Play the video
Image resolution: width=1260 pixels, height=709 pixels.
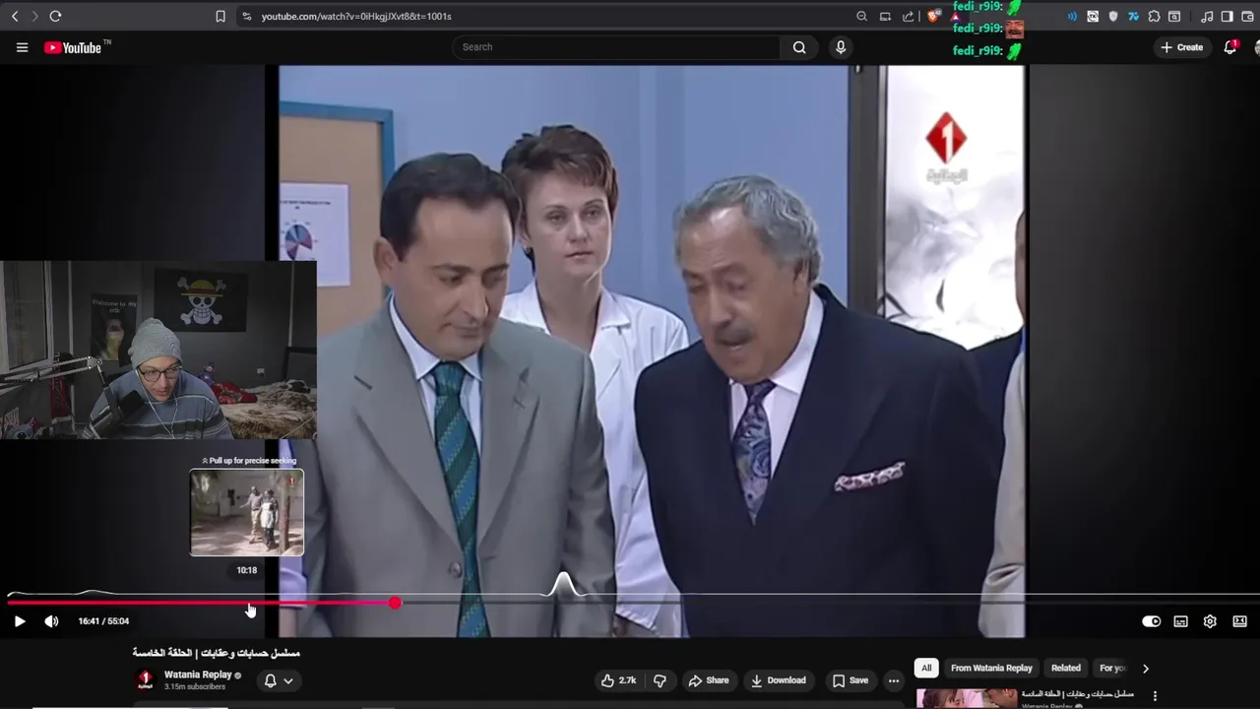click(x=19, y=621)
